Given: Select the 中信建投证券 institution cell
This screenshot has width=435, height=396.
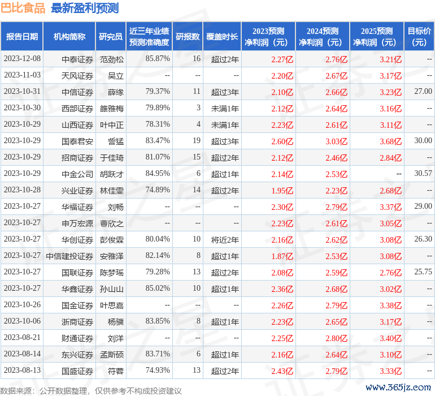Looking at the screenshot, I should [69, 256].
